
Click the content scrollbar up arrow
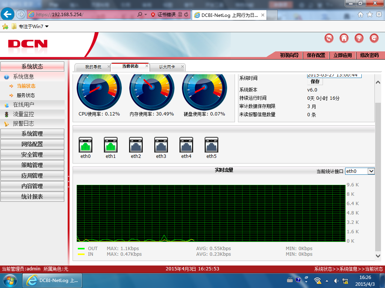coord(378,82)
